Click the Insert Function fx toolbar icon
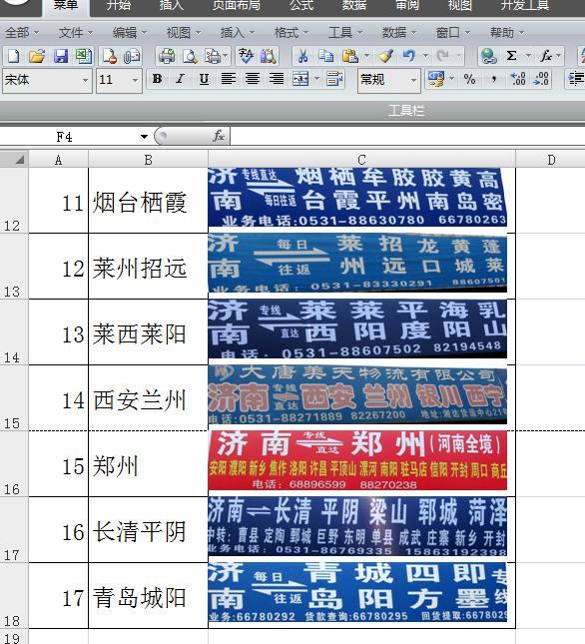Image resolution: width=585 pixels, height=644 pixels. [546, 56]
